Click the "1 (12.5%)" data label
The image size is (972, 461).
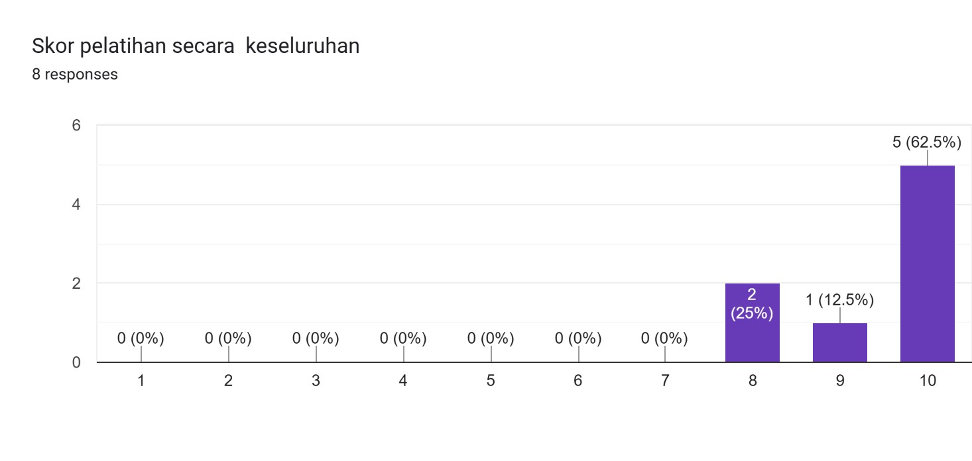click(x=839, y=300)
